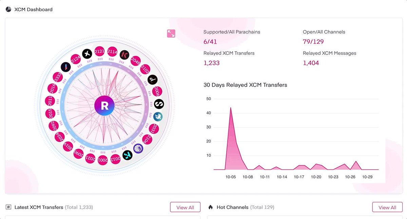
Task: Select parachain node 2114
Action: tap(112, 52)
